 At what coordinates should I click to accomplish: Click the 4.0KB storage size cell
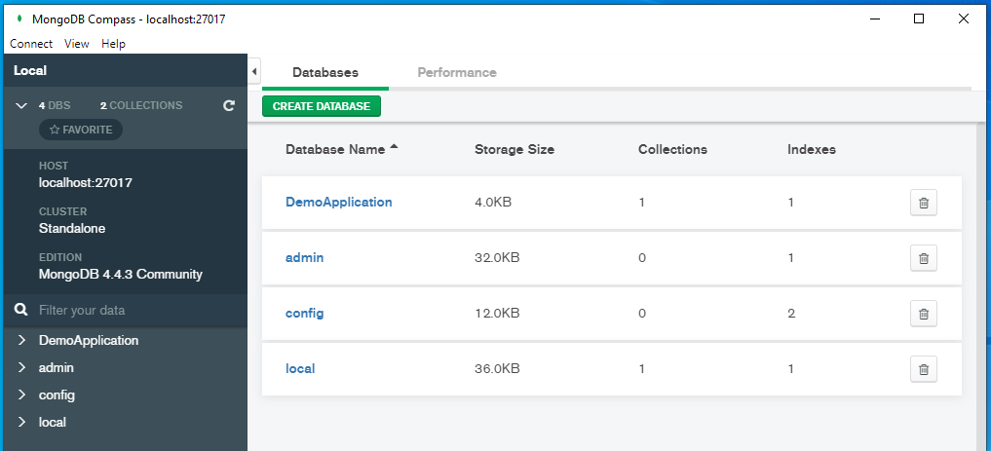pyautogui.click(x=493, y=203)
